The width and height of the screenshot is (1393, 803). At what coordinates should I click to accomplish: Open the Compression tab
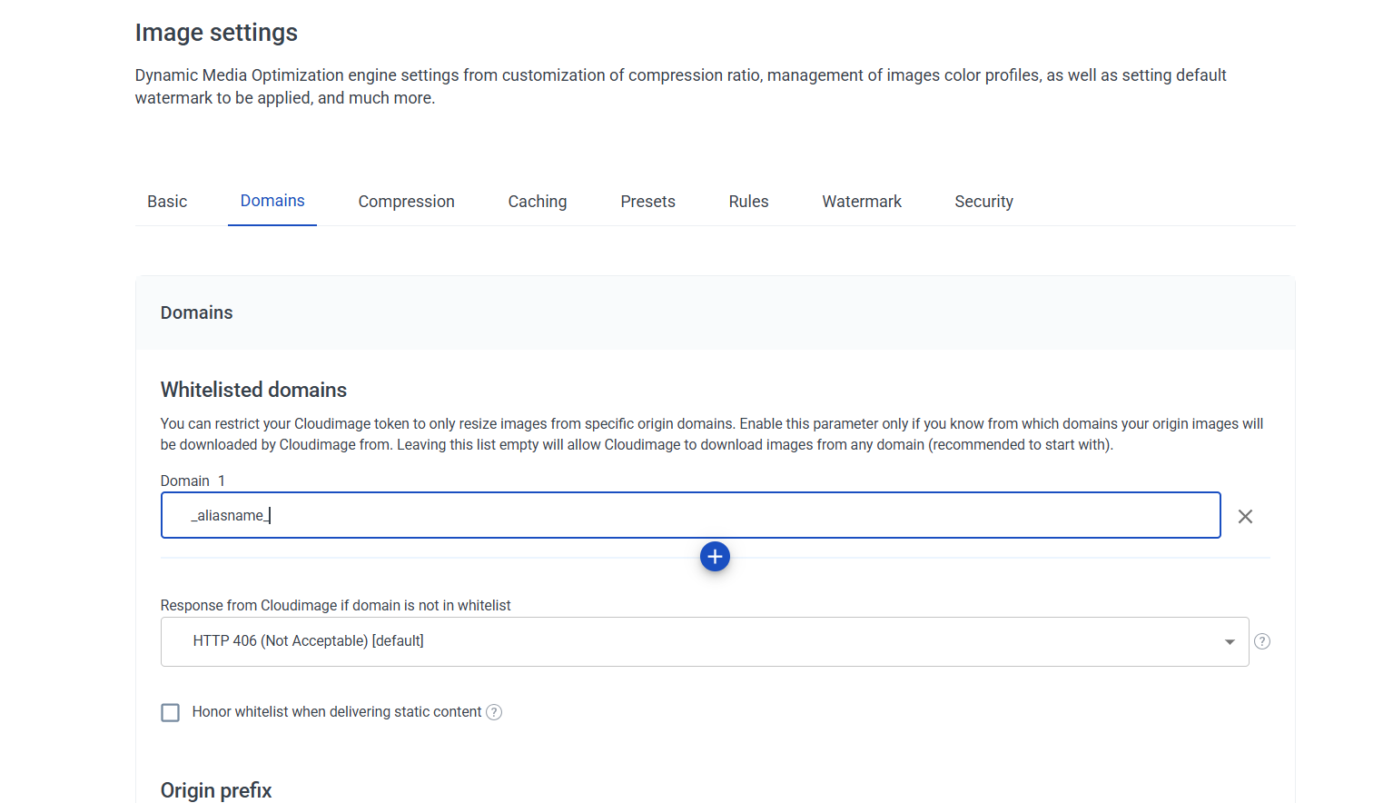406,202
